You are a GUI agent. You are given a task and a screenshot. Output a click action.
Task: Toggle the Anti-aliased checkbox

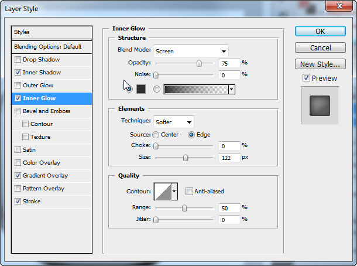189,192
